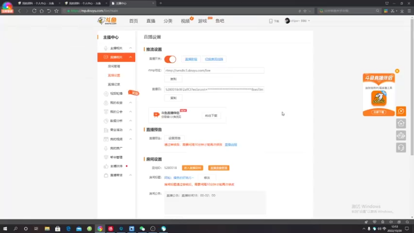The height and width of the screenshot is (233, 414).
Task: Click the link right of 直播教程
Action: [214, 59]
